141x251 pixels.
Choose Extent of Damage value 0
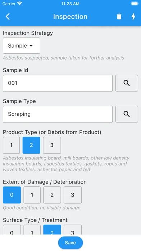12,195
